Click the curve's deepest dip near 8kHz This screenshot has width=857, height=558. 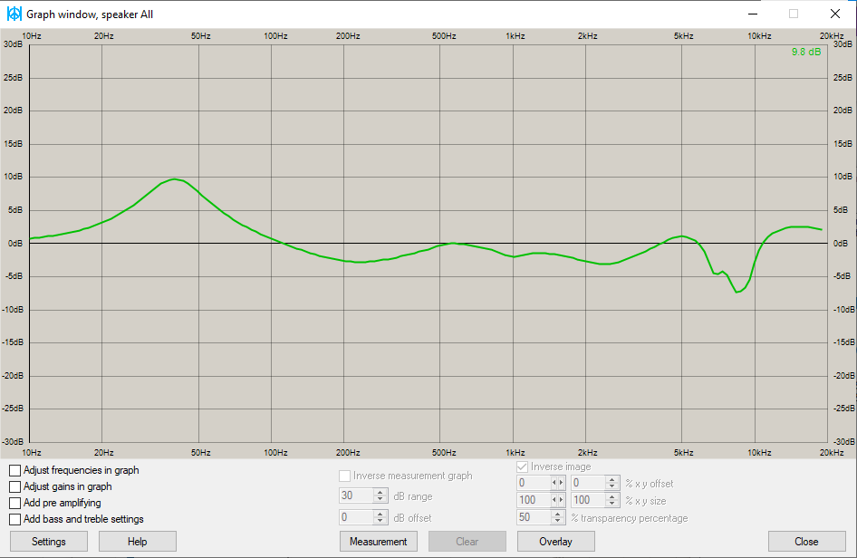pyautogui.click(x=737, y=292)
